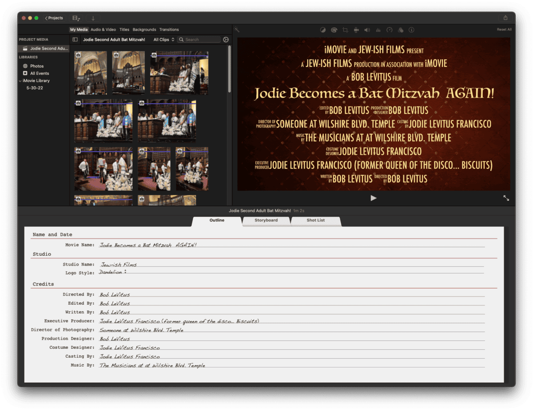The image size is (533, 410).
Task: Click the Movie Name field
Action: 291,245
